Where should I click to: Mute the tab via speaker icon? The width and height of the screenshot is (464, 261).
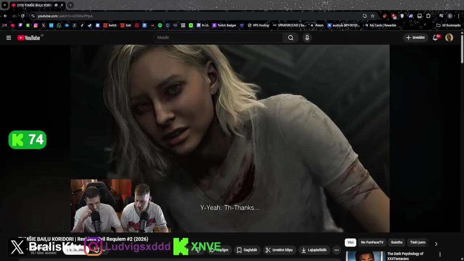[56, 5]
